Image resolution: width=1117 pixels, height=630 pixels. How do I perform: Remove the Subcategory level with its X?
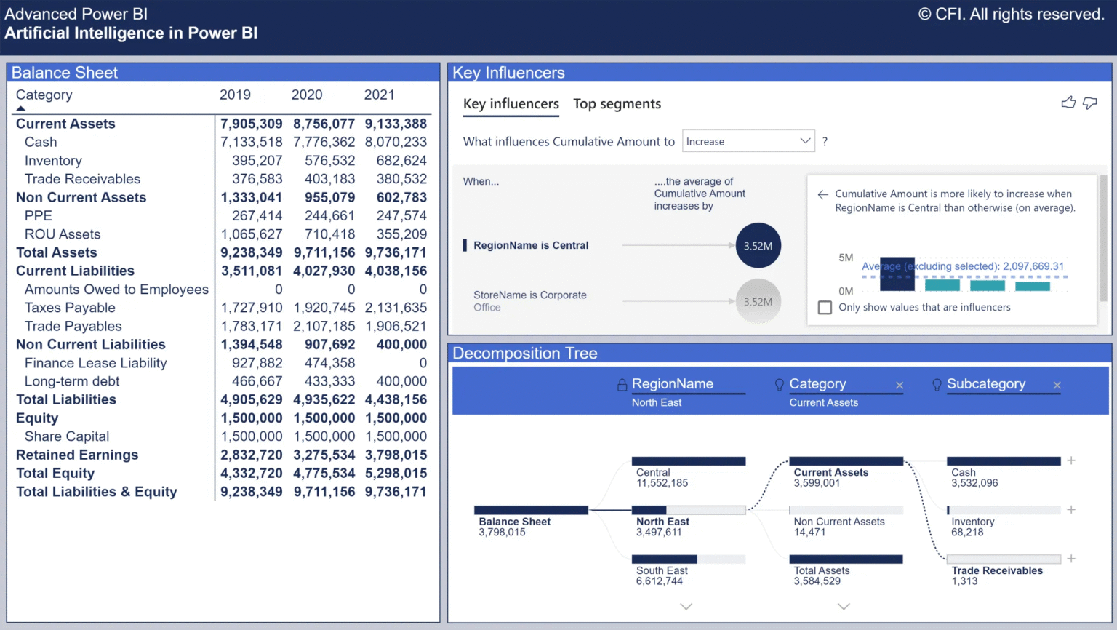click(x=1057, y=385)
